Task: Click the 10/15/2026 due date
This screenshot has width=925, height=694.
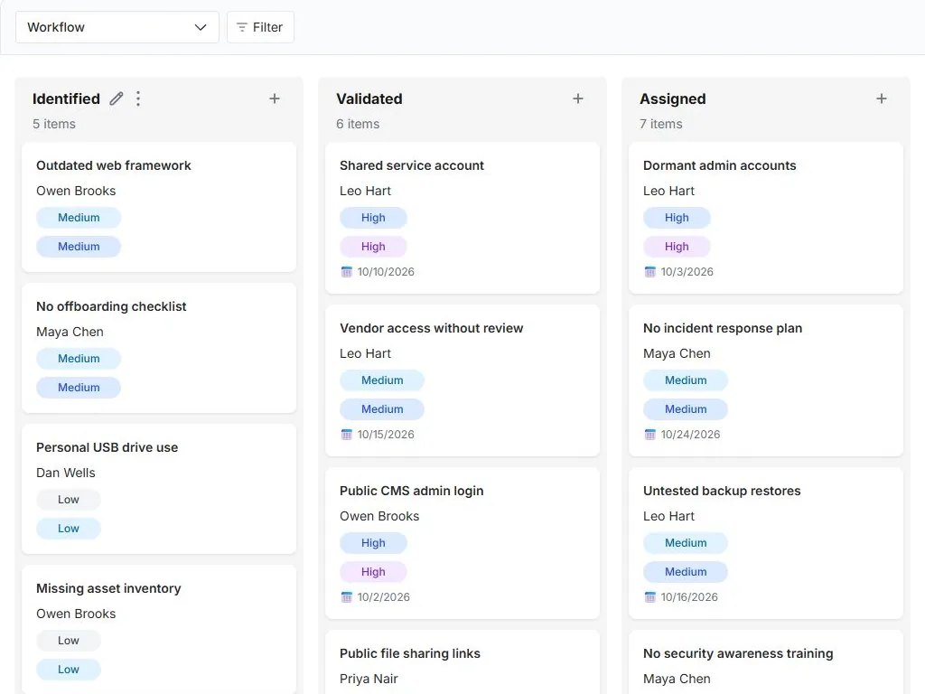Action: pos(386,435)
